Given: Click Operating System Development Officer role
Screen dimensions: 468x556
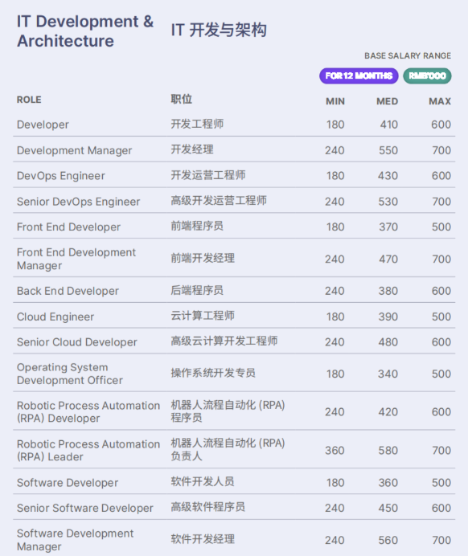Looking at the screenshot, I should [x=70, y=374].
